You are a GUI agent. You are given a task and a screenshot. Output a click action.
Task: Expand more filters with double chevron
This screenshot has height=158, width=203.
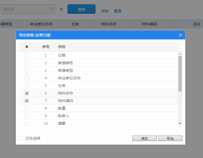coord(61,9)
